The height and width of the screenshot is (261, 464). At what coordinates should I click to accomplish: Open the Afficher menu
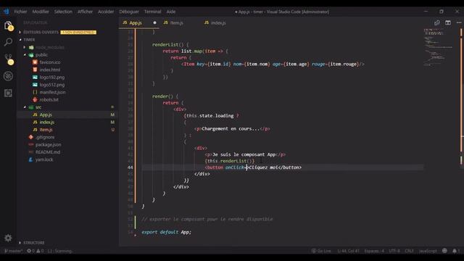pyautogui.click(x=85, y=12)
